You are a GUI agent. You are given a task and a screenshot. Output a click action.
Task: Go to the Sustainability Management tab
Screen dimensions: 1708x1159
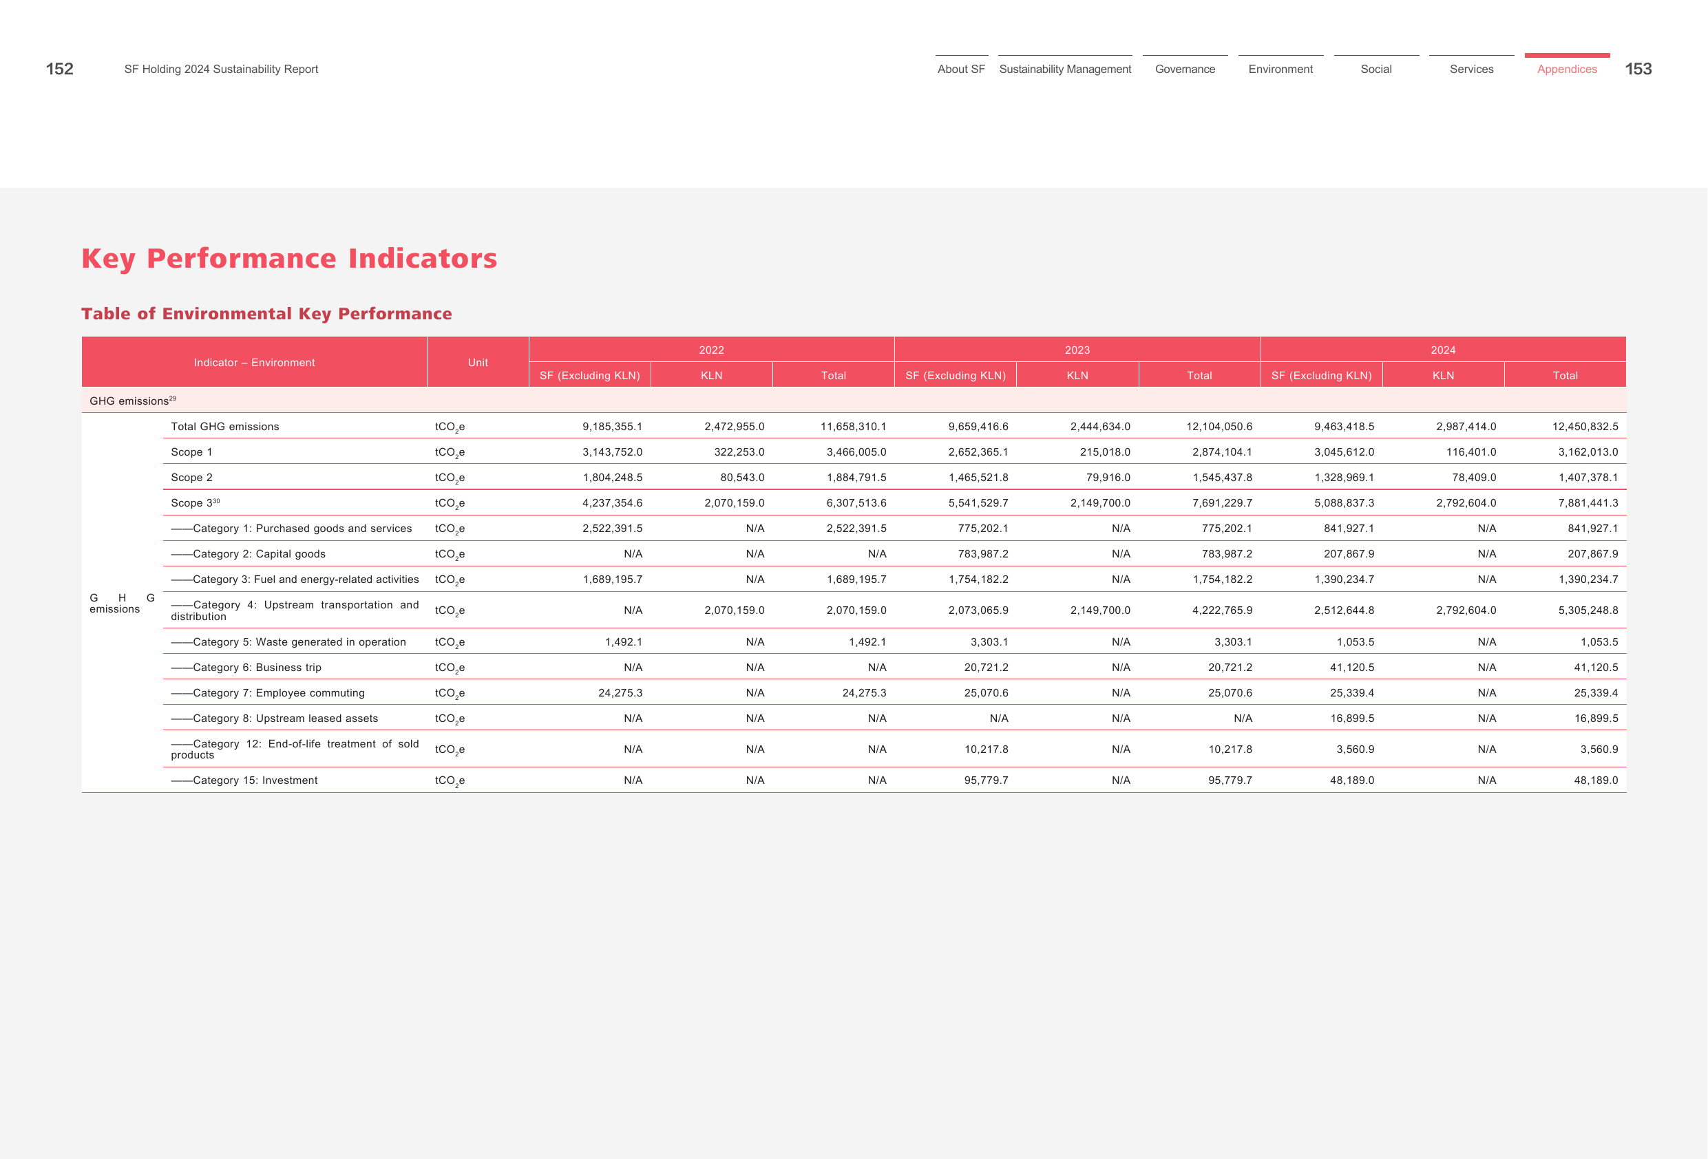[1065, 69]
